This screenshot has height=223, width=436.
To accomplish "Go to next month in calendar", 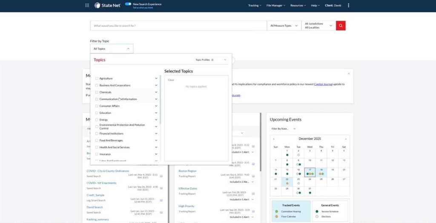I will pos(346,139).
